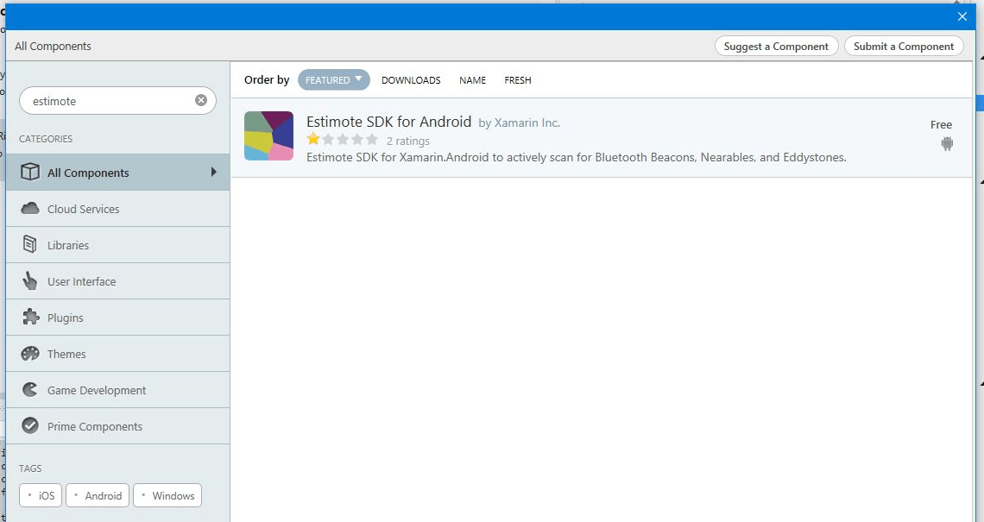984x522 pixels.
Task: Click the Plugins puzzle piece icon
Action: 30,318
